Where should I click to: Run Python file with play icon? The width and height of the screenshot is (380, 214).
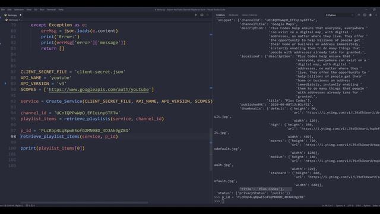pos(196,15)
